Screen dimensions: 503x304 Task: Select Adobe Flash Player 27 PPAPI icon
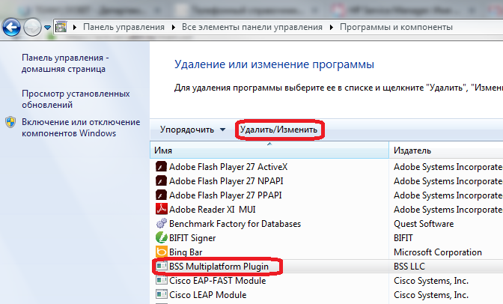(161, 195)
